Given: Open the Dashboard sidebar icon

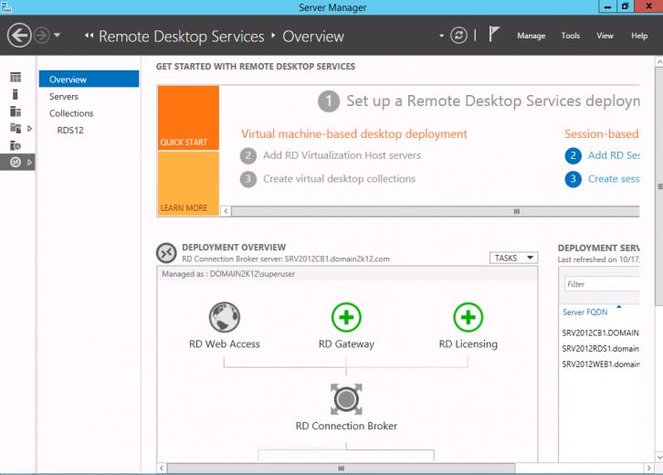Looking at the screenshot, I should point(16,77).
